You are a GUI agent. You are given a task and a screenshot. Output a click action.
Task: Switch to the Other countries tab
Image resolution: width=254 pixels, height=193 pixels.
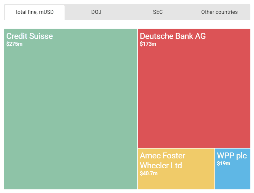point(219,12)
